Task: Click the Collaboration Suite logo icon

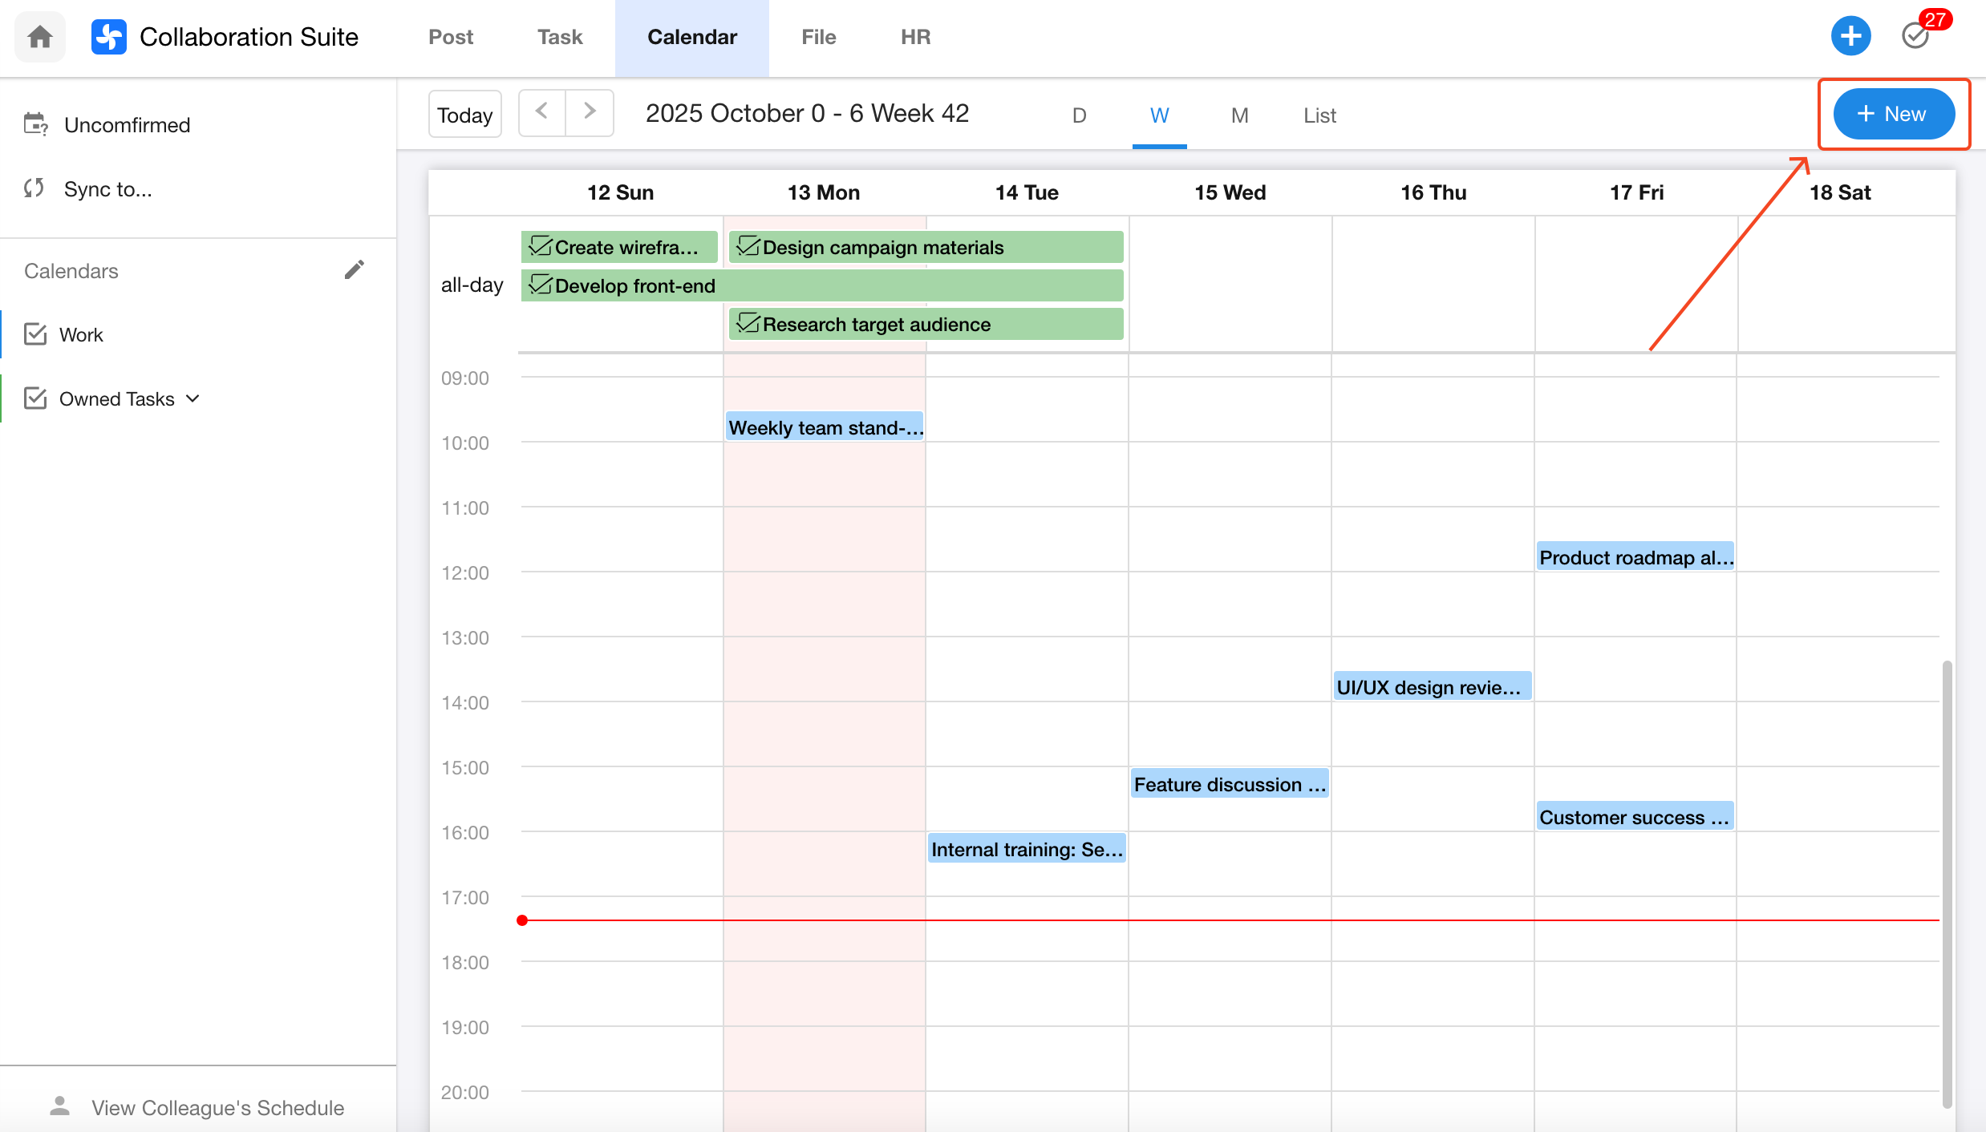Action: point(109,37)
